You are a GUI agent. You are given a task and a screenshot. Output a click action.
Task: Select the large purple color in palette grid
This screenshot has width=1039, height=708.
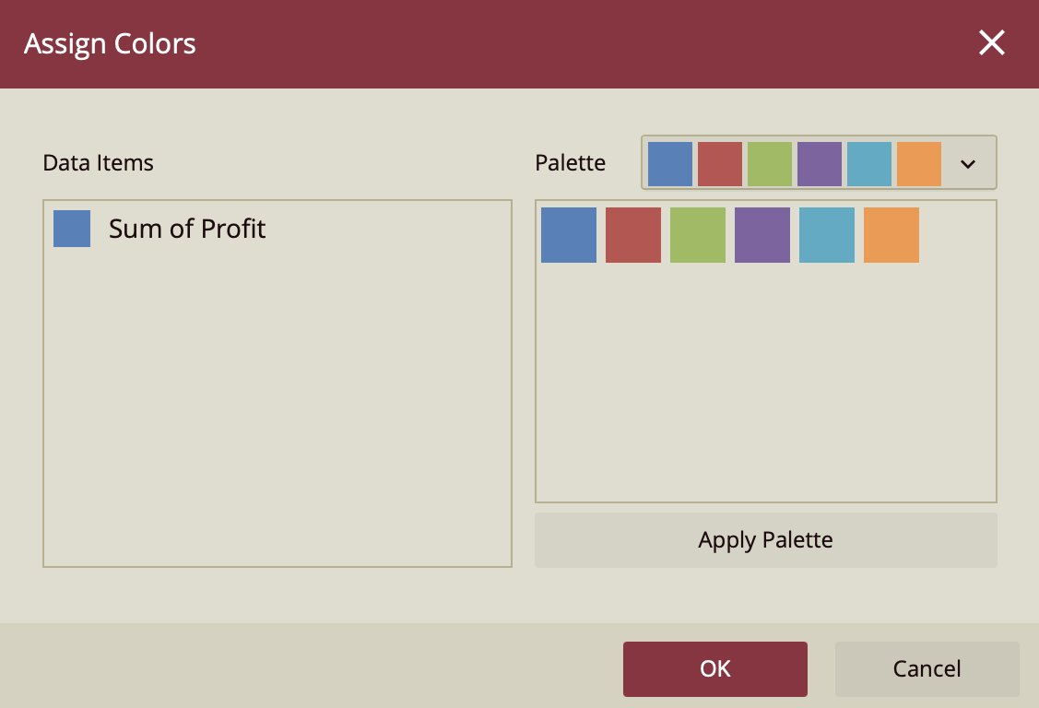tap(762, 235)
